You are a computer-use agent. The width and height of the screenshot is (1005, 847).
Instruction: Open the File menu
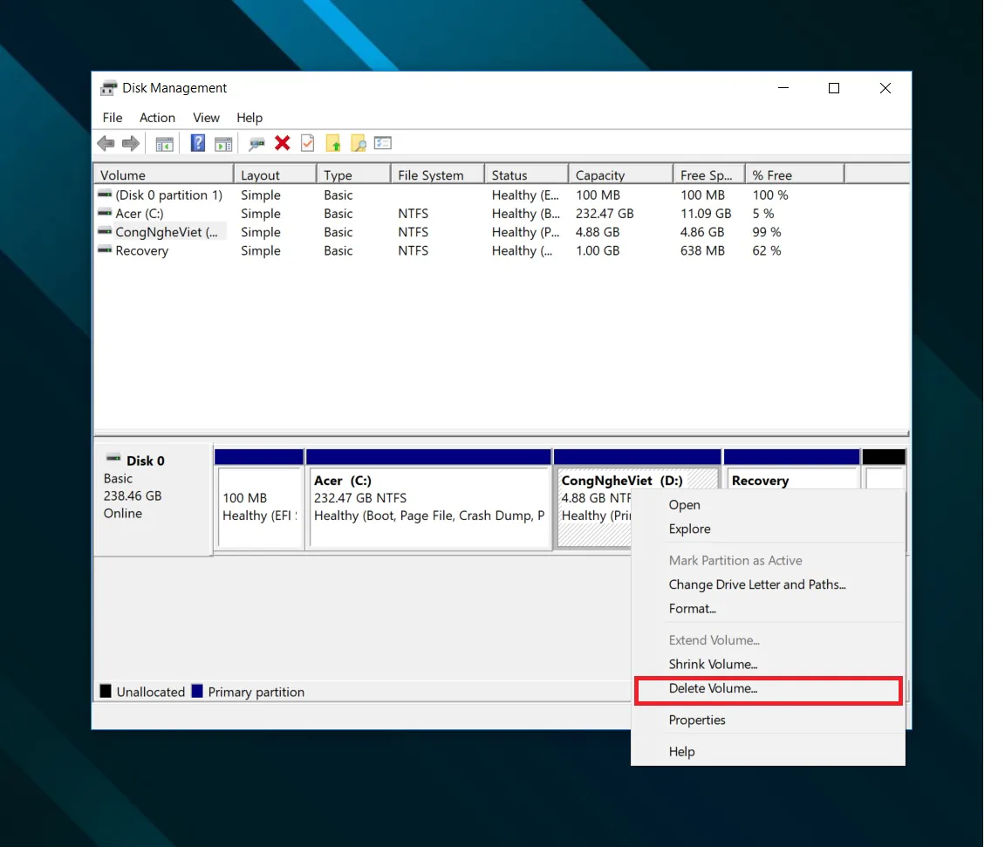pyautogui.click(x=113, y=118)
